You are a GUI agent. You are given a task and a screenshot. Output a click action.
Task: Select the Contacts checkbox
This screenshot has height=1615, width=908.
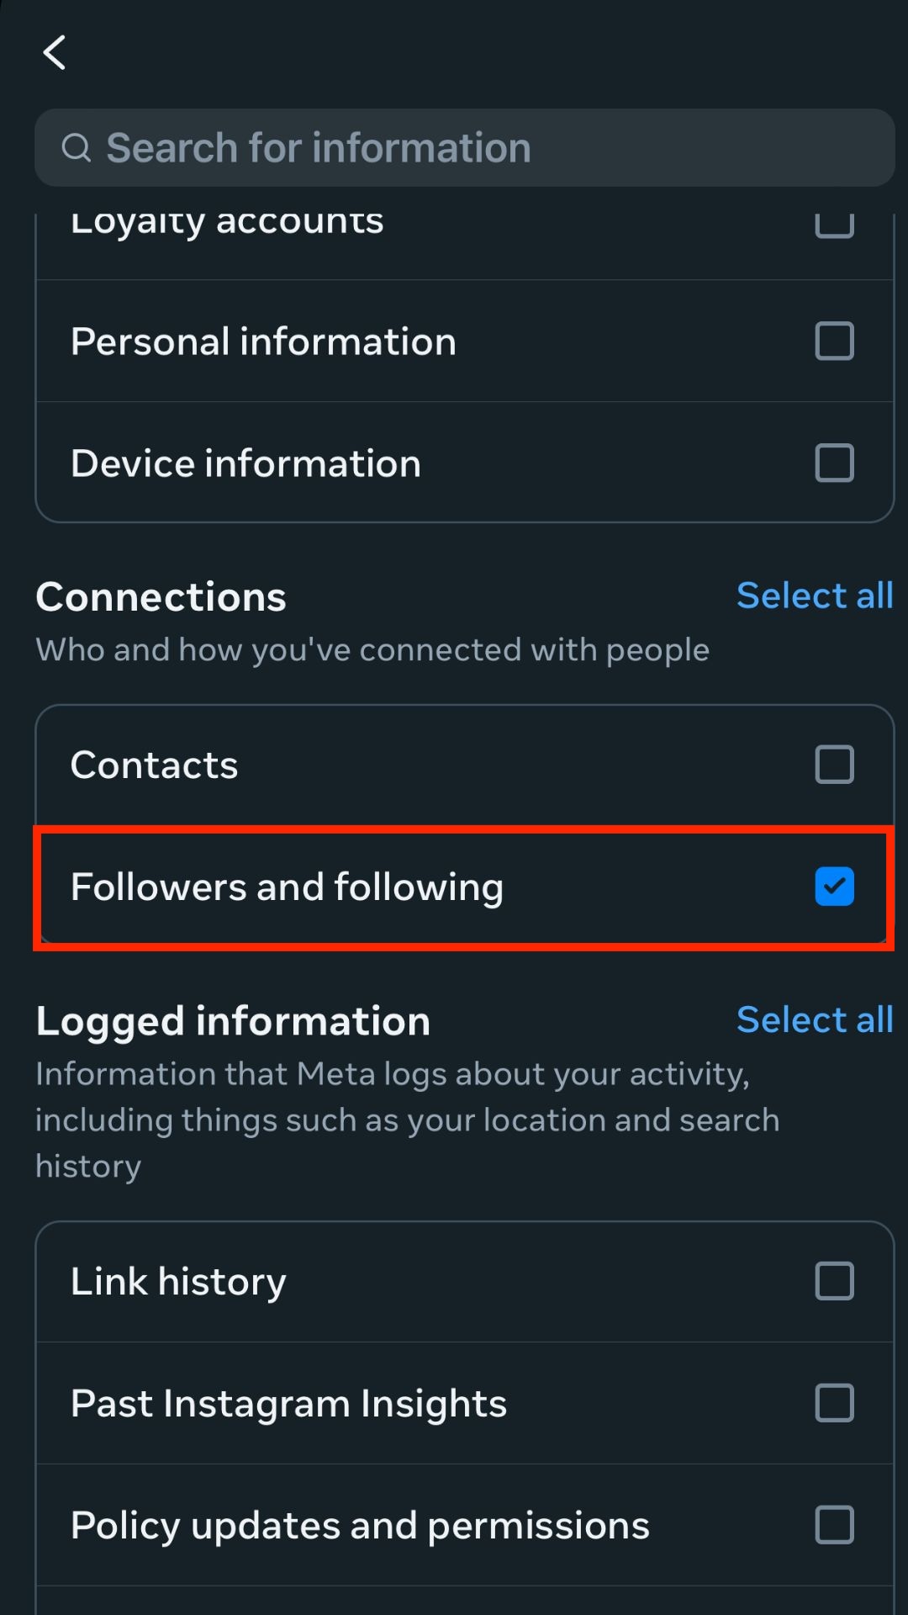click(x=834, y=765)
